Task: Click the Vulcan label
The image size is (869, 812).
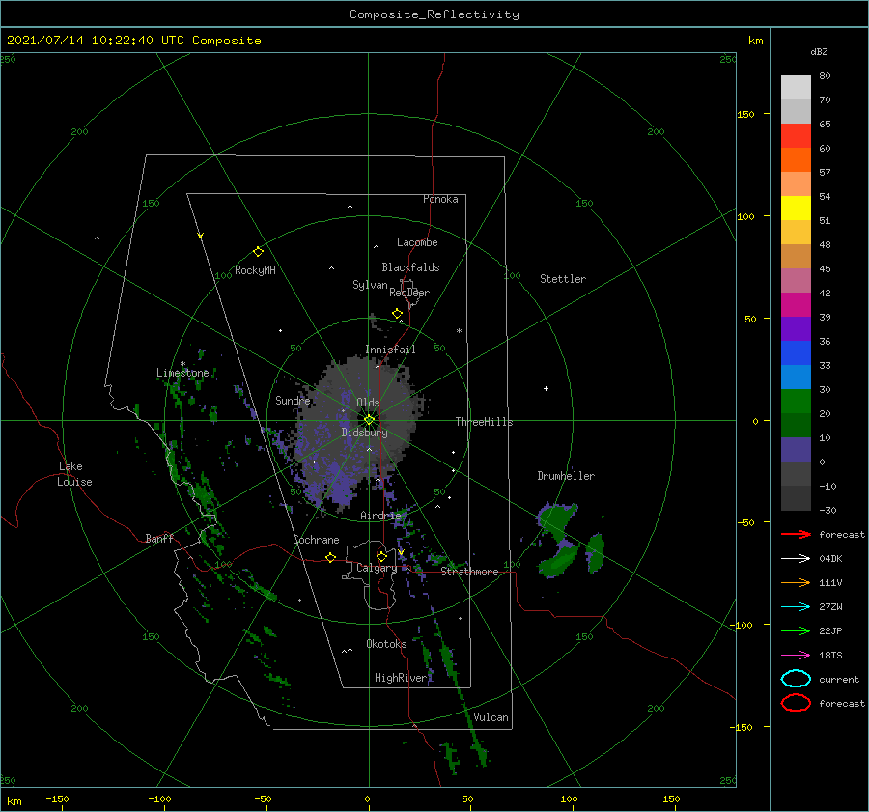Action: tap(491, 717)
